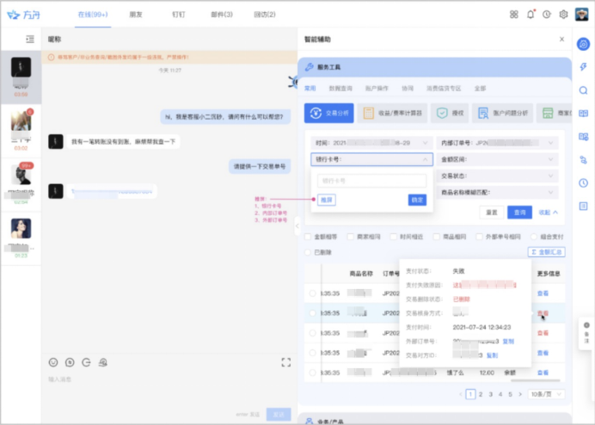Viewport: 595px width, 425px height.
Task: Click the settings gear in top bar
Action: (x=563, y=14)
